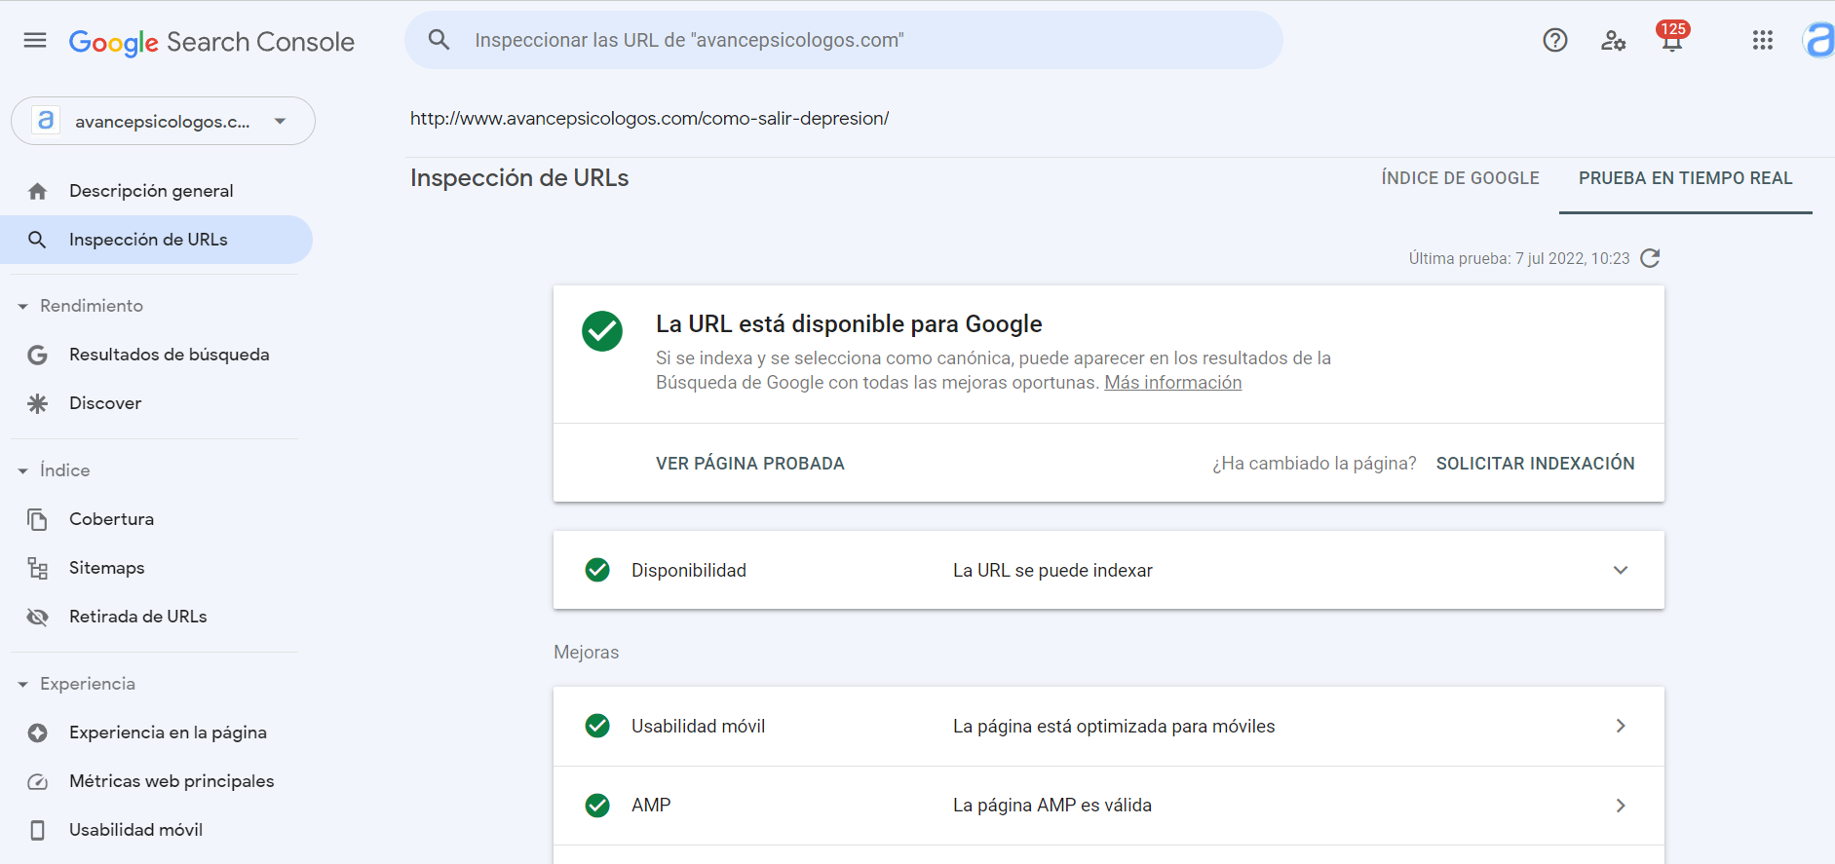Viewport: 1835px width, 864px height.
Task: Open AMP details chevron
Action: [x=1621, y=806]
